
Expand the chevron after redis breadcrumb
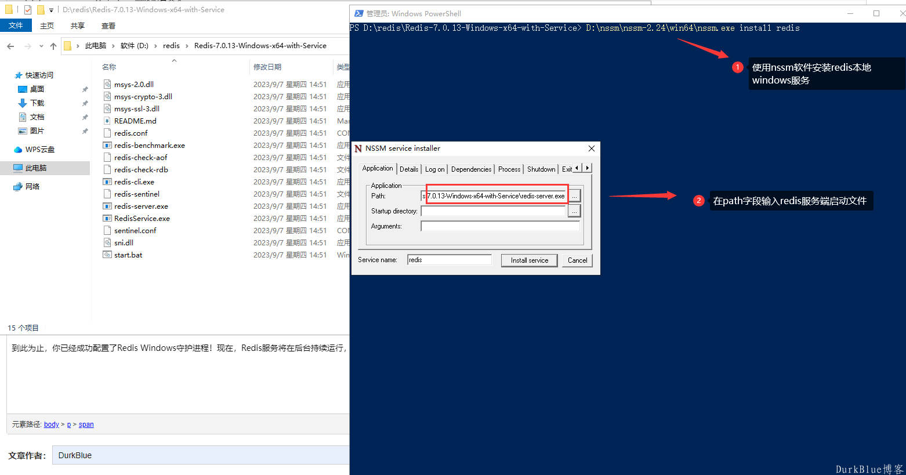pyautogui.click(x=187, y=46)
